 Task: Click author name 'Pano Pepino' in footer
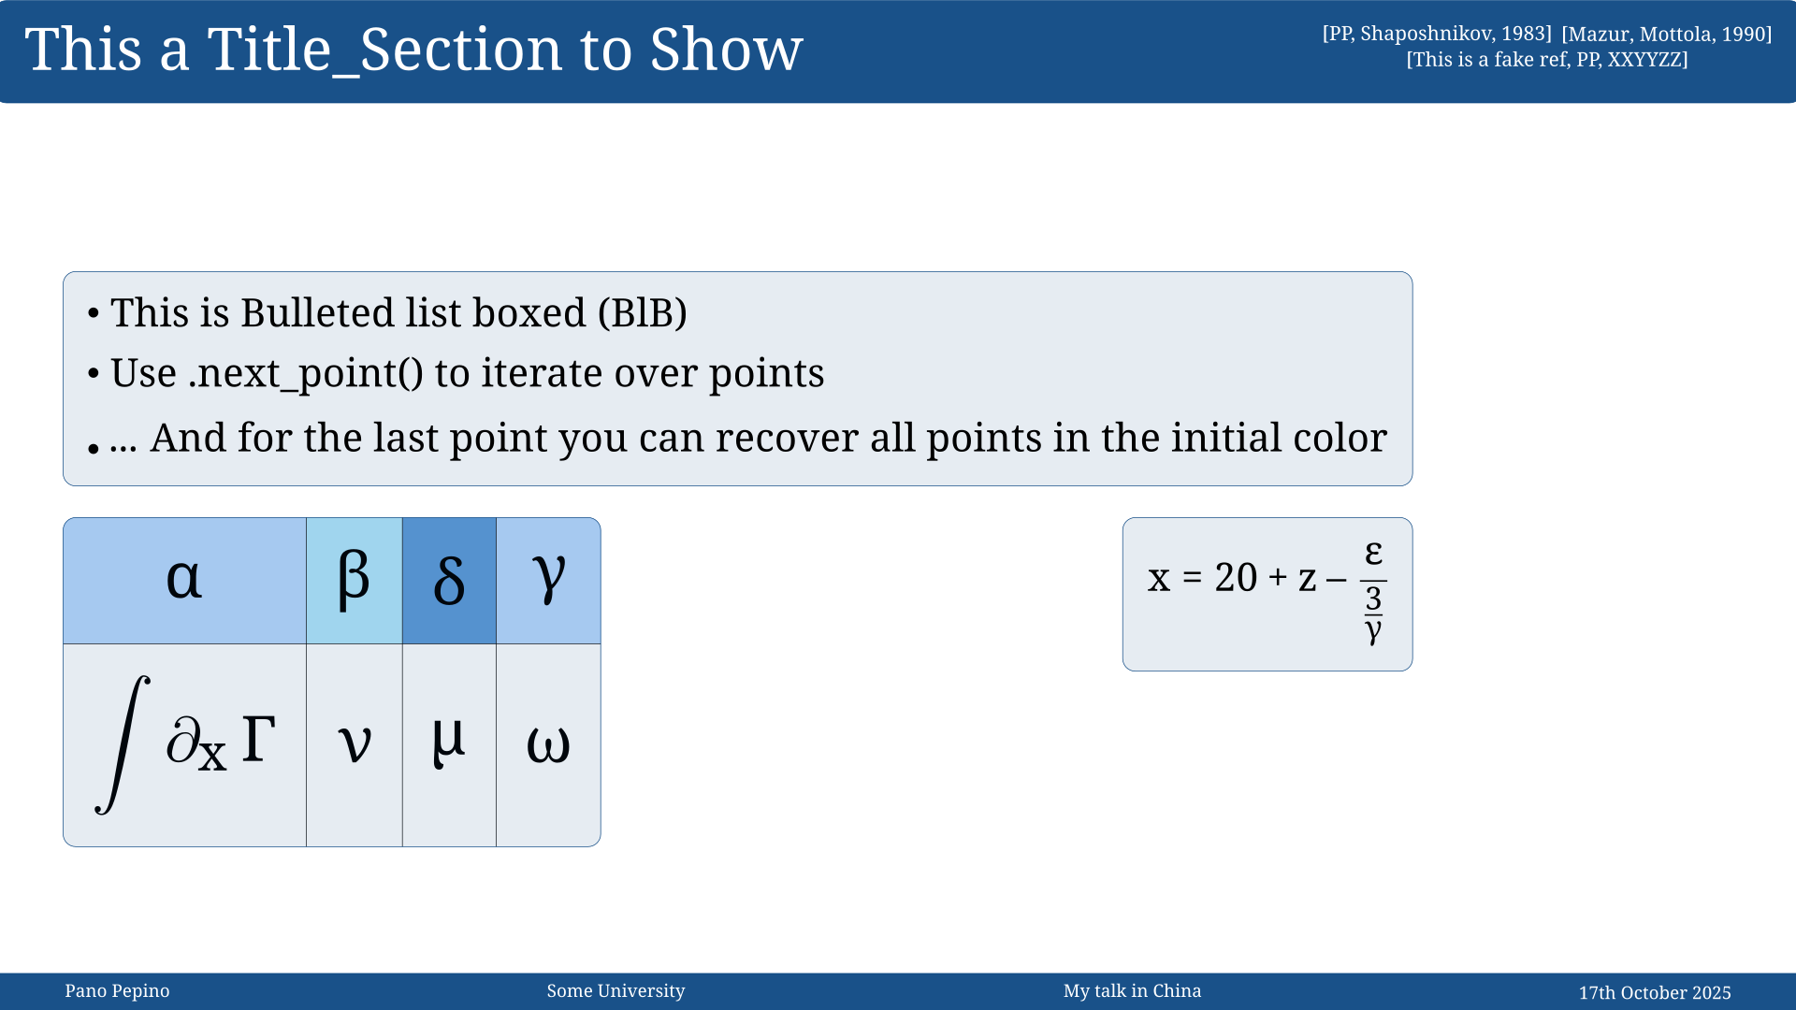(117, 991)
